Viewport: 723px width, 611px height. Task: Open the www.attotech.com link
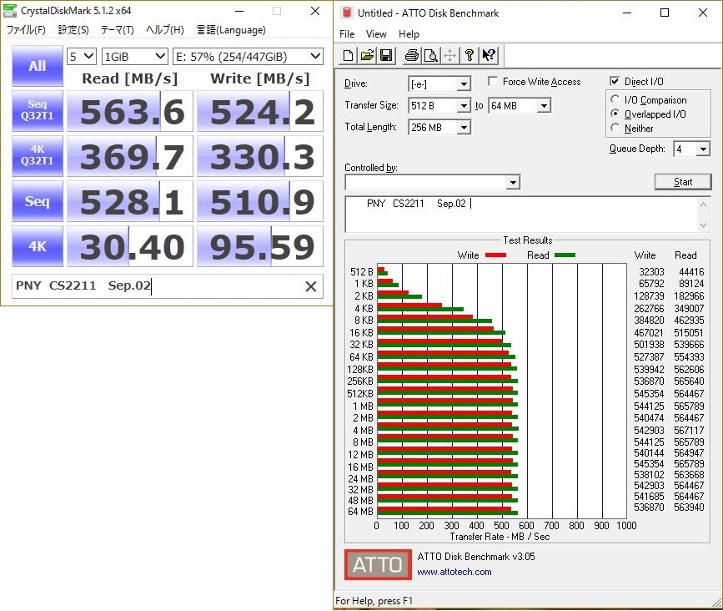click(454, 572)
